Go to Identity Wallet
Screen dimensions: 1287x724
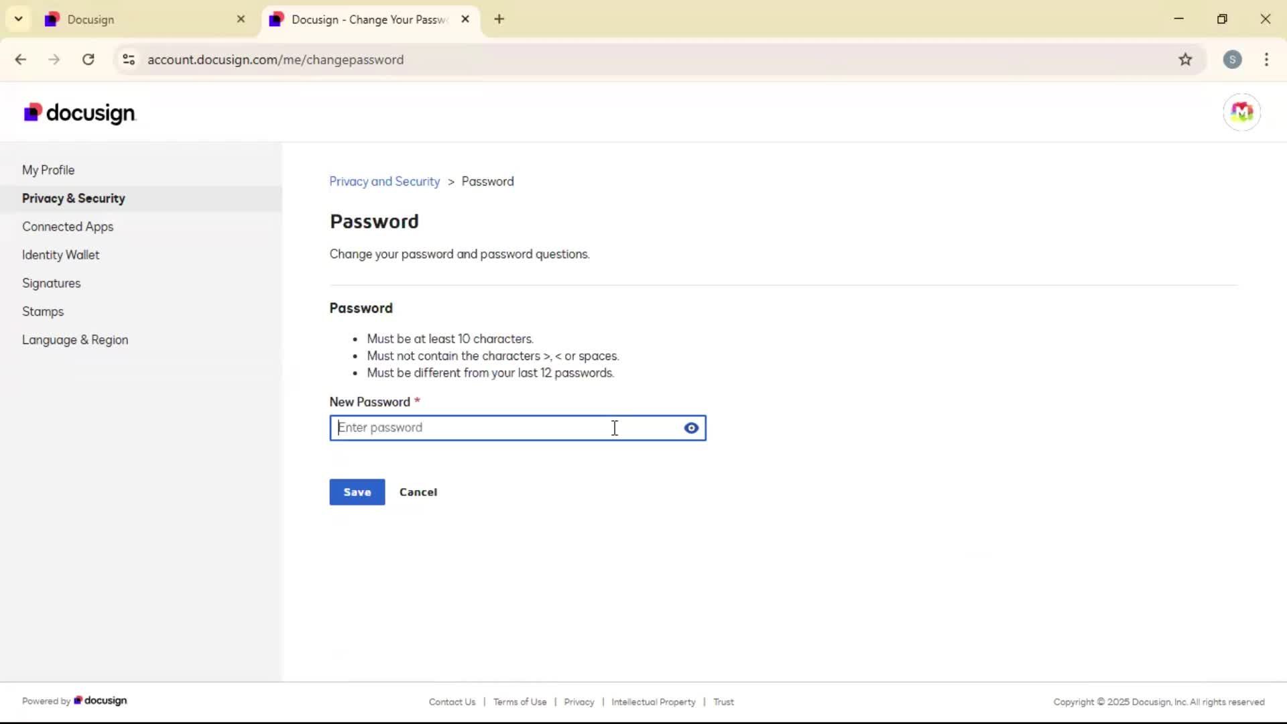[60, 255]
